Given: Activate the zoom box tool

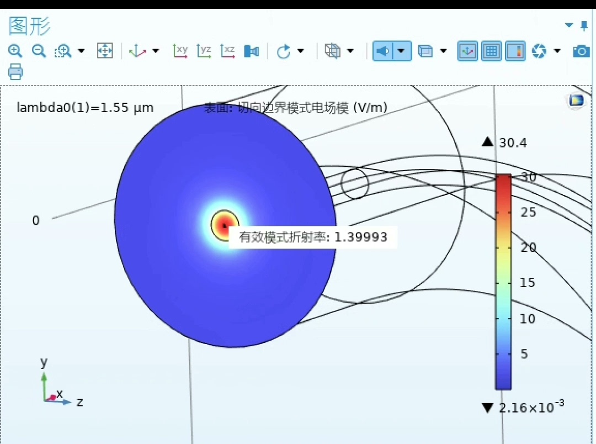Looking at the screenshot, I should click(63, 51).
